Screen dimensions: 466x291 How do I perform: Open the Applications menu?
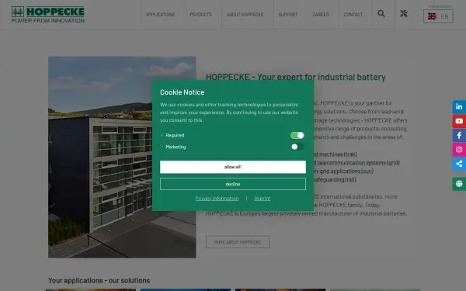pos(160,14)
